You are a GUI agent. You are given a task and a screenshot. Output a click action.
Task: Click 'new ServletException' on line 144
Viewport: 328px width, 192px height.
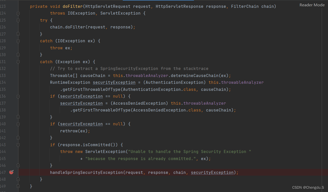pyautogui.click(x=100, y=151)
